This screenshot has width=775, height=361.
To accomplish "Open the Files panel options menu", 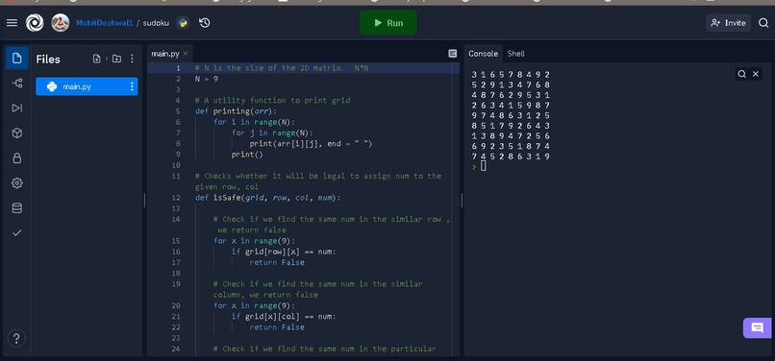I will point(132,59).
